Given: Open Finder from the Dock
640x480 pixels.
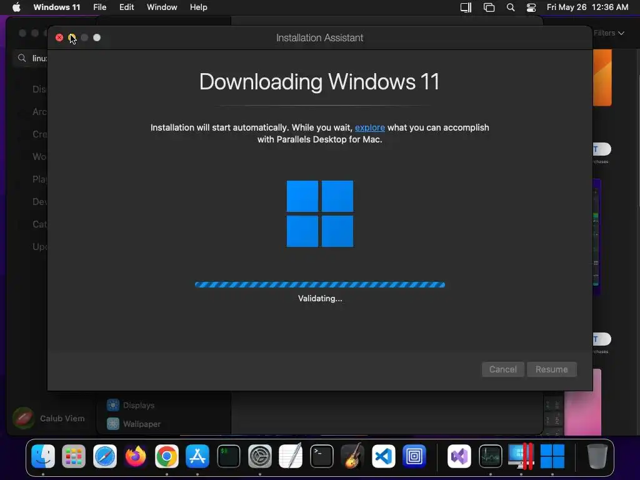Looking at the screenshot, I should click(x=43, y=456).
